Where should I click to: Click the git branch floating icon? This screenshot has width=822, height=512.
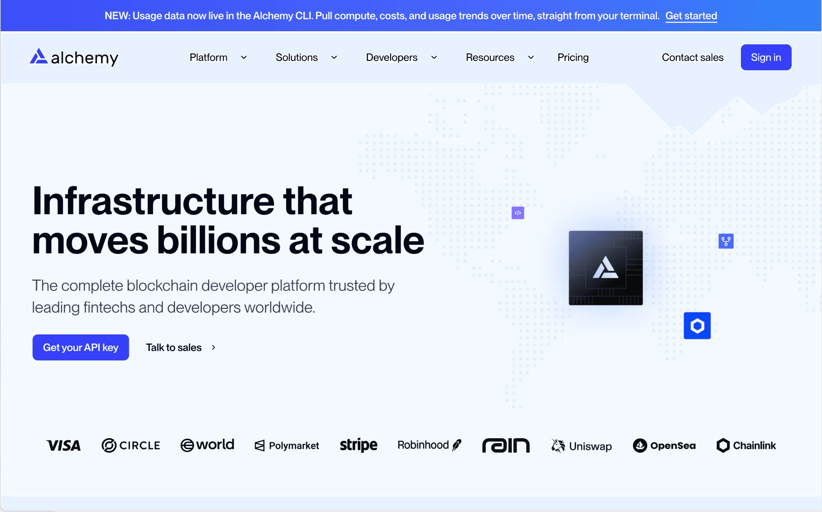[x=726, y=241]
